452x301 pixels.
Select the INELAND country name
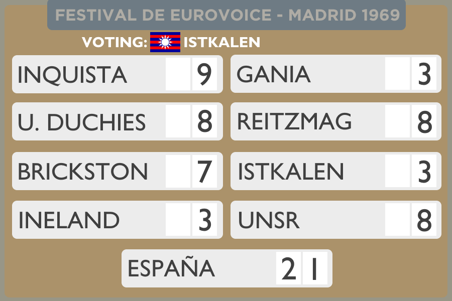69,220
